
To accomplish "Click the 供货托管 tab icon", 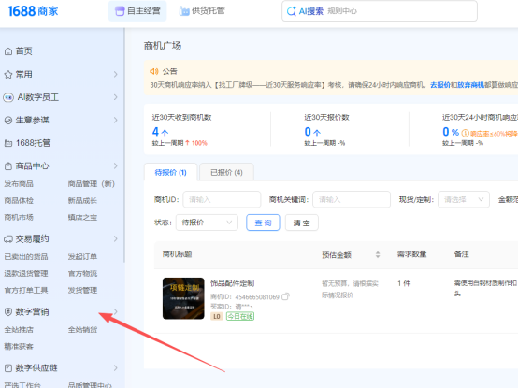I will click(184, 11).
